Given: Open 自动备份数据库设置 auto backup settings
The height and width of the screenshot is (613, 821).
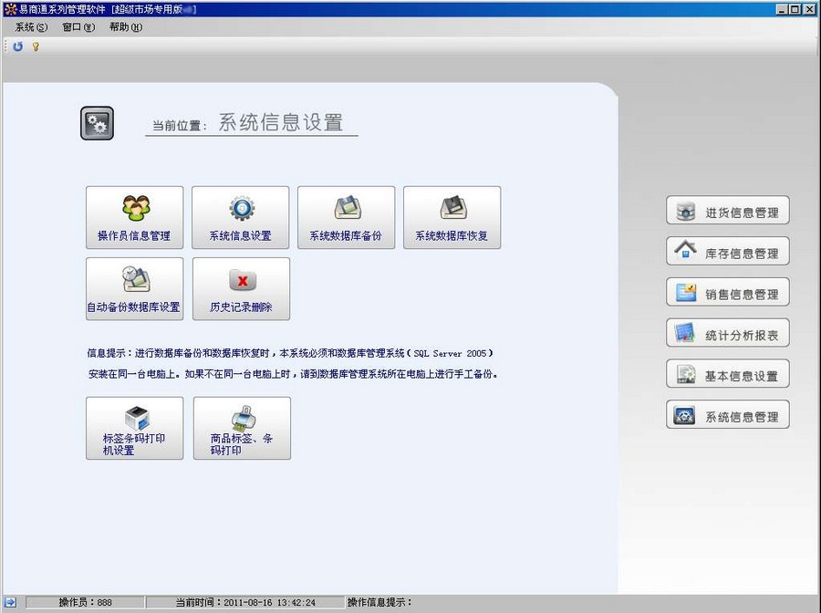Looking at the screenshot, I should point(134,288).
